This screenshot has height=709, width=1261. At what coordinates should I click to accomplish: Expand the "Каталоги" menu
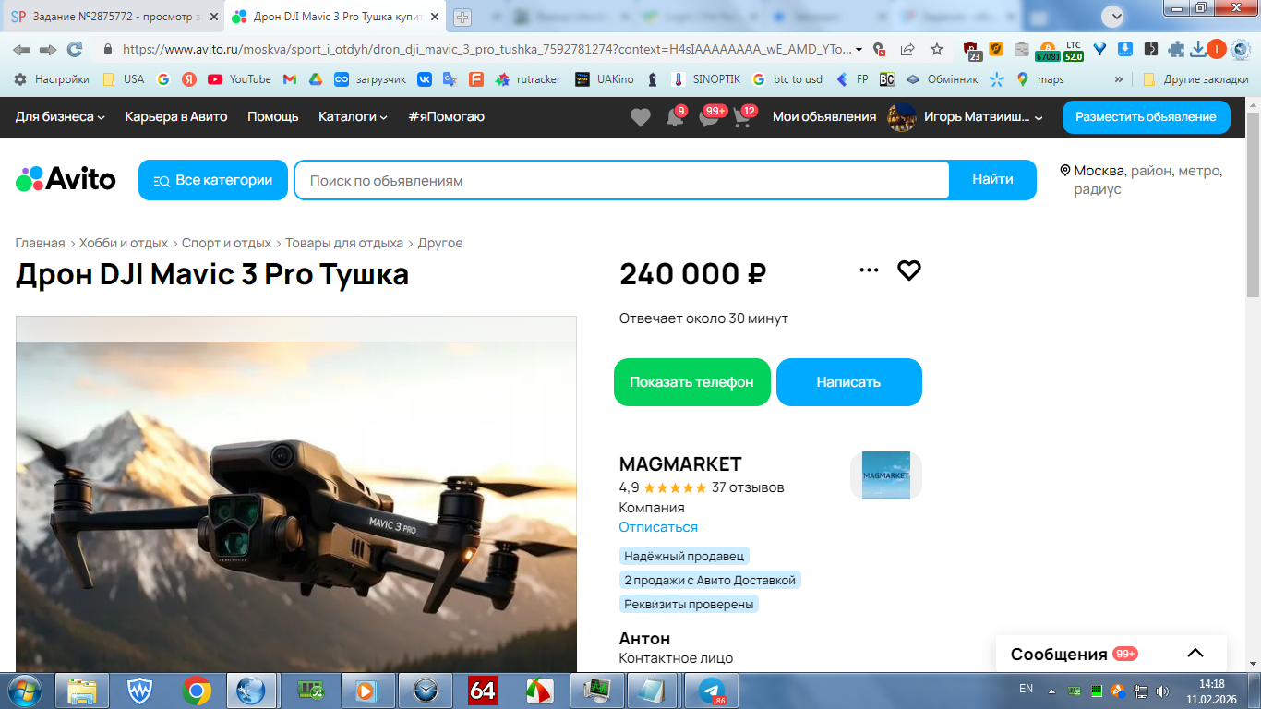[354, 116]
